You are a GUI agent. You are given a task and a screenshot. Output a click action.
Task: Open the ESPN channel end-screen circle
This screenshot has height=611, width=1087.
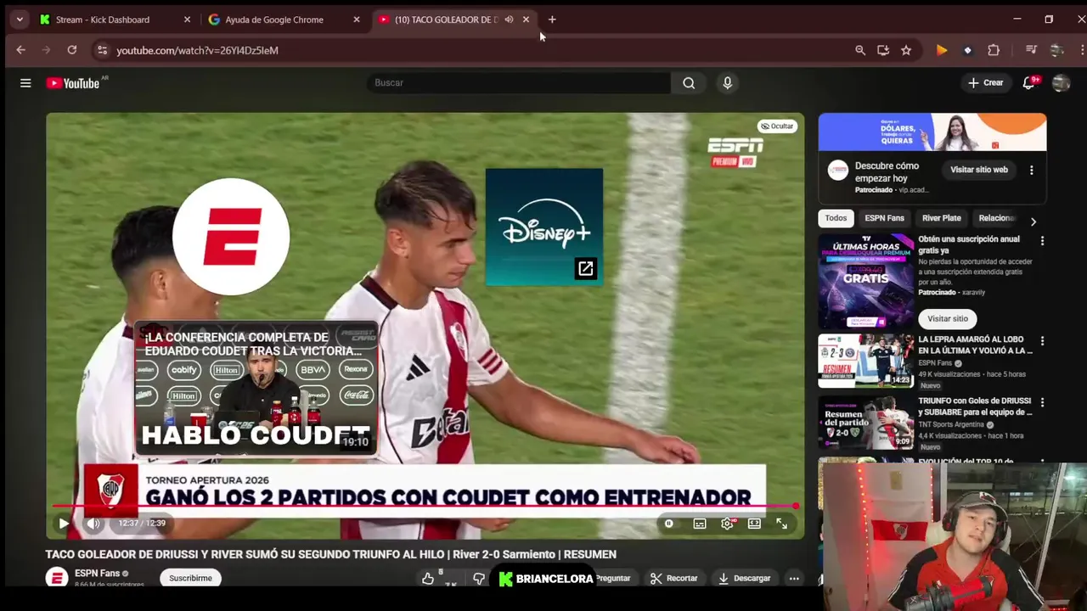click(x=231, y=237)
